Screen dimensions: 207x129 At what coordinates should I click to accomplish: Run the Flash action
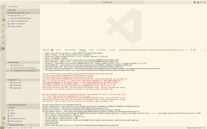coord(23,116)
